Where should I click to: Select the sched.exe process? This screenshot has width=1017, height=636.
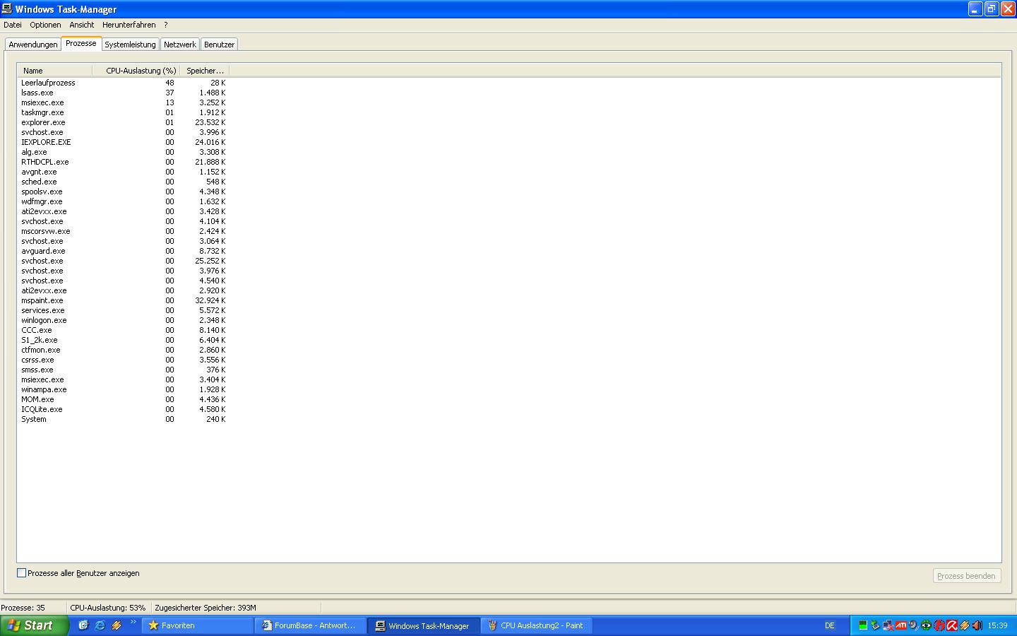pos(124,182)
